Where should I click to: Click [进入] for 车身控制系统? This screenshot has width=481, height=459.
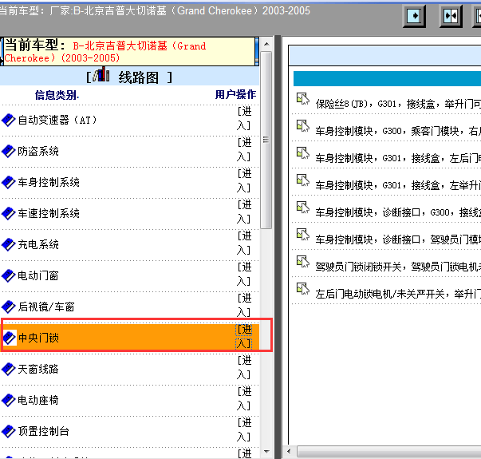coord(244,181)
